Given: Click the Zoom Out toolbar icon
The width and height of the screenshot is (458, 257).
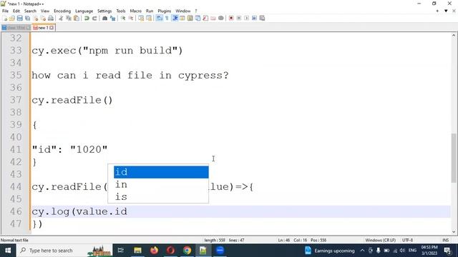Looking at the screenshot, I should tap(131, 18).
